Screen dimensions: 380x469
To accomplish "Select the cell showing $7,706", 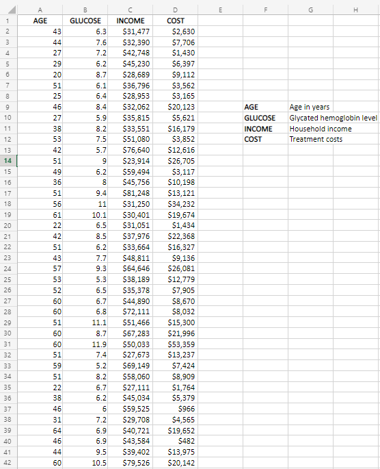I will [x=175, y=42].
